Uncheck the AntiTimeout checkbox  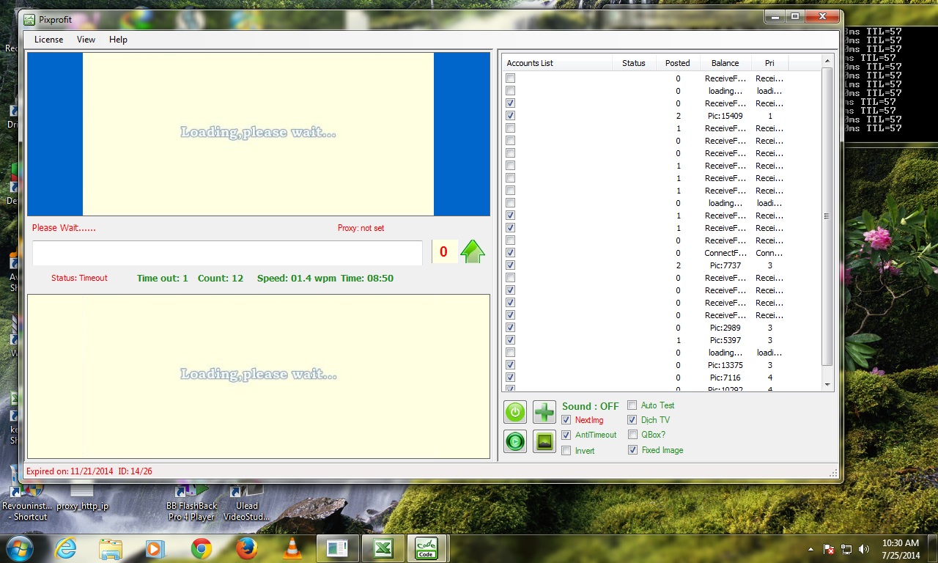point(566,435)
